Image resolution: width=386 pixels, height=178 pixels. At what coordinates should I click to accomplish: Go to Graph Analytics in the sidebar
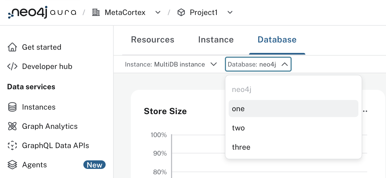[x=50, y=126]
